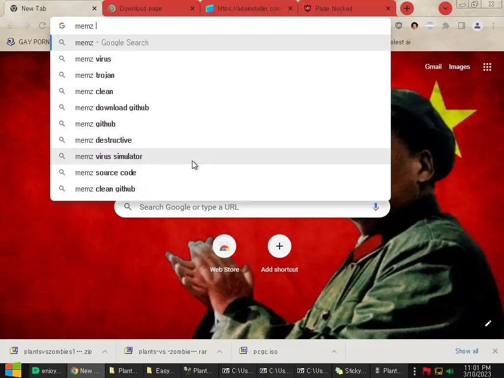Close the Download page tab
This screenshot has height=378, width=504.
[192, 9]
